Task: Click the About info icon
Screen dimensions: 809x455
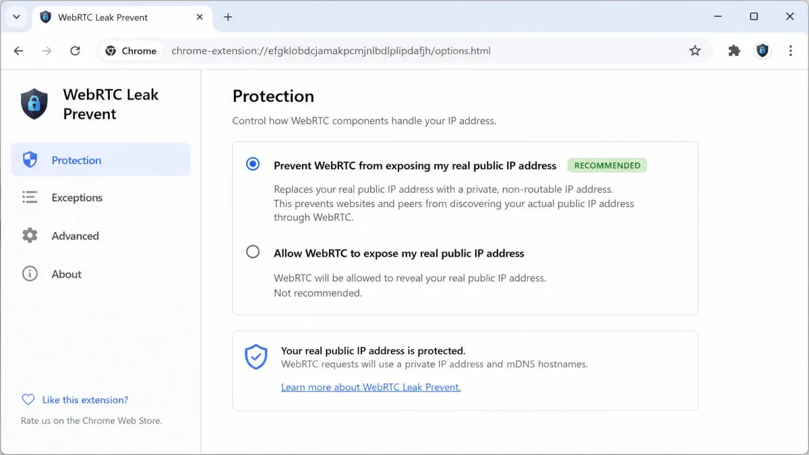Action: pyautogui.click(x=30, y=274)
